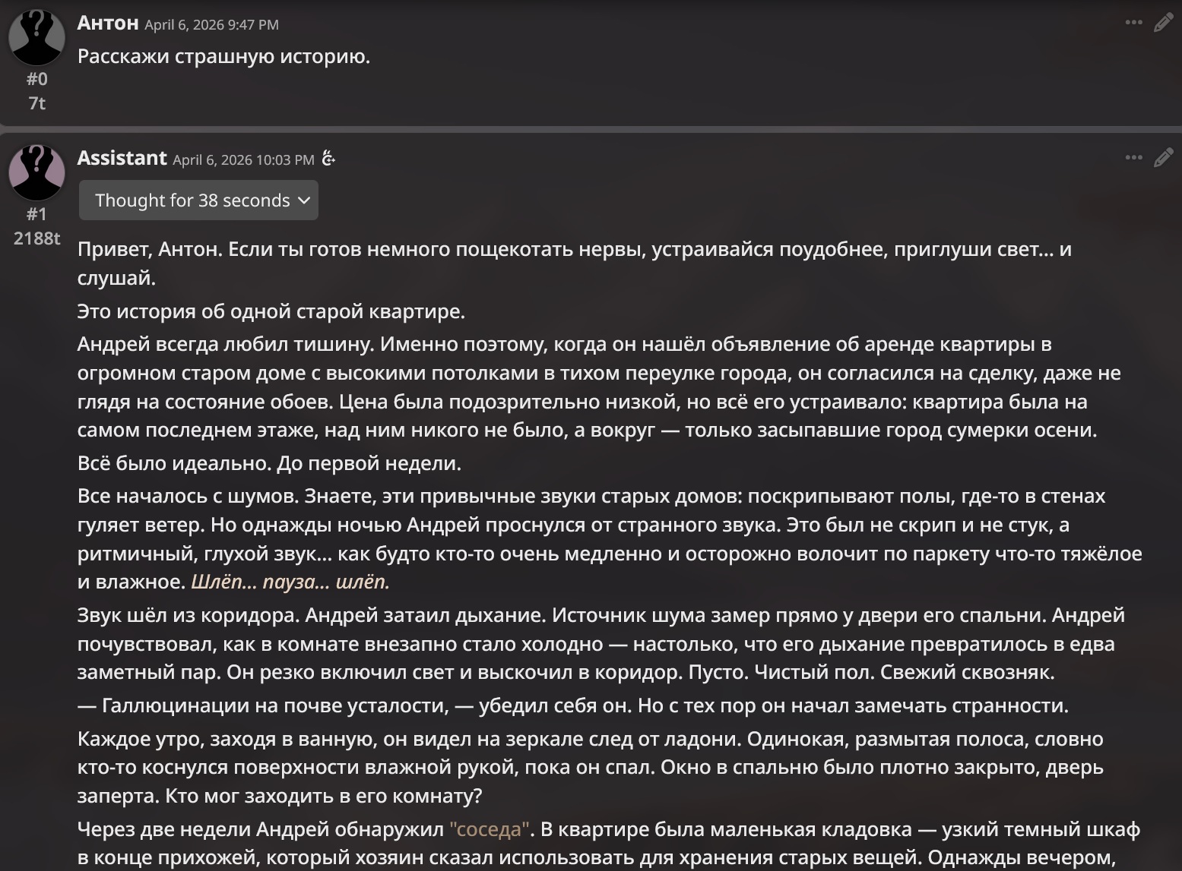
Task: Select the message index #1 label
Action: [x=36, y=214]
